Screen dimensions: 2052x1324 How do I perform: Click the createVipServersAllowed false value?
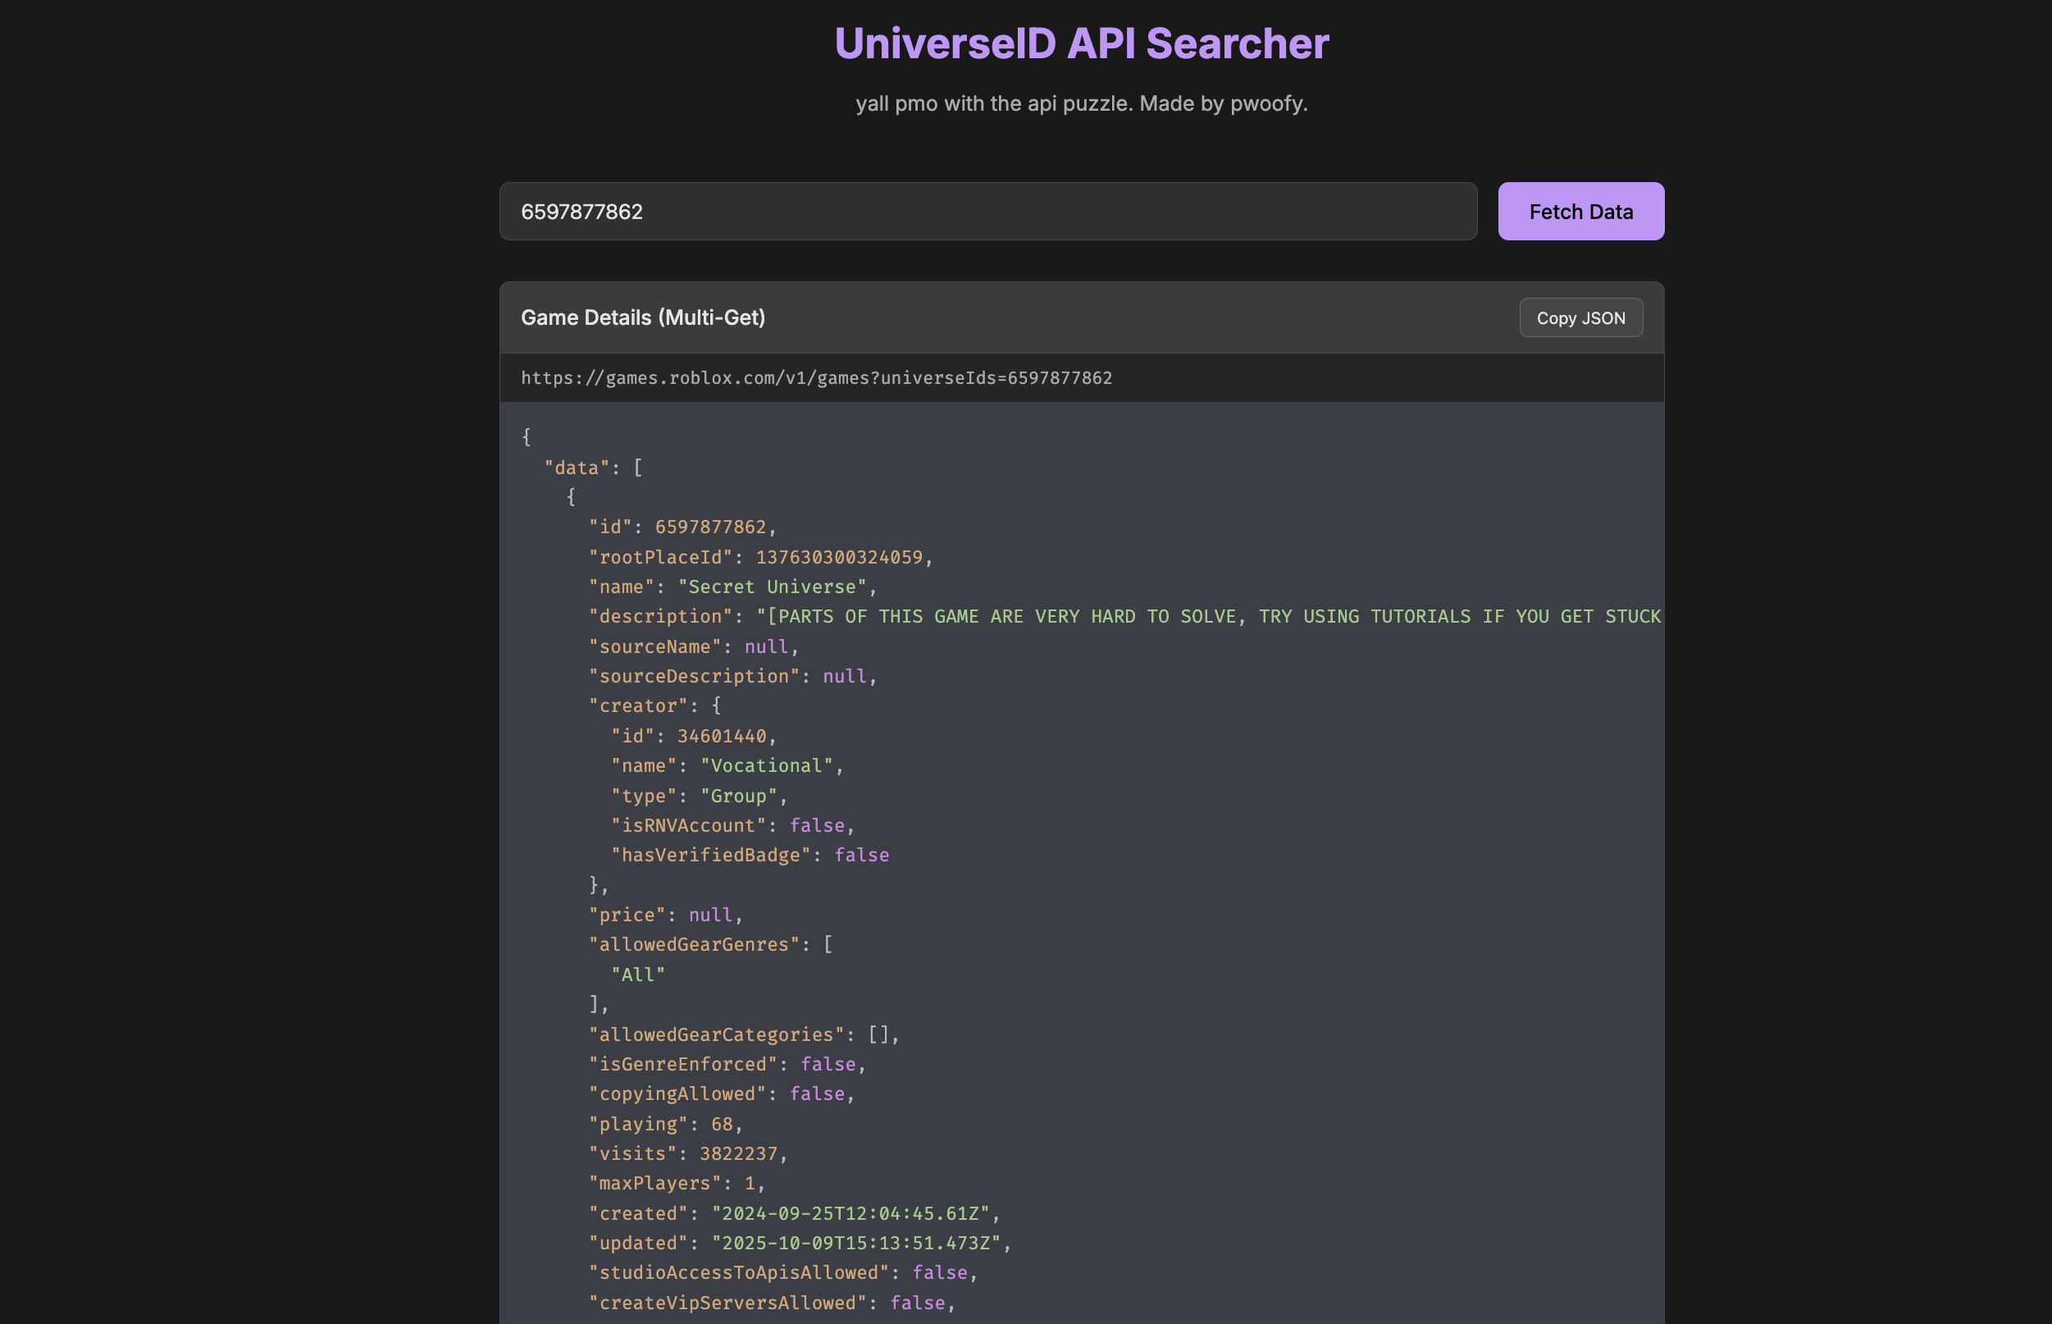click(x=917, y=1303)
